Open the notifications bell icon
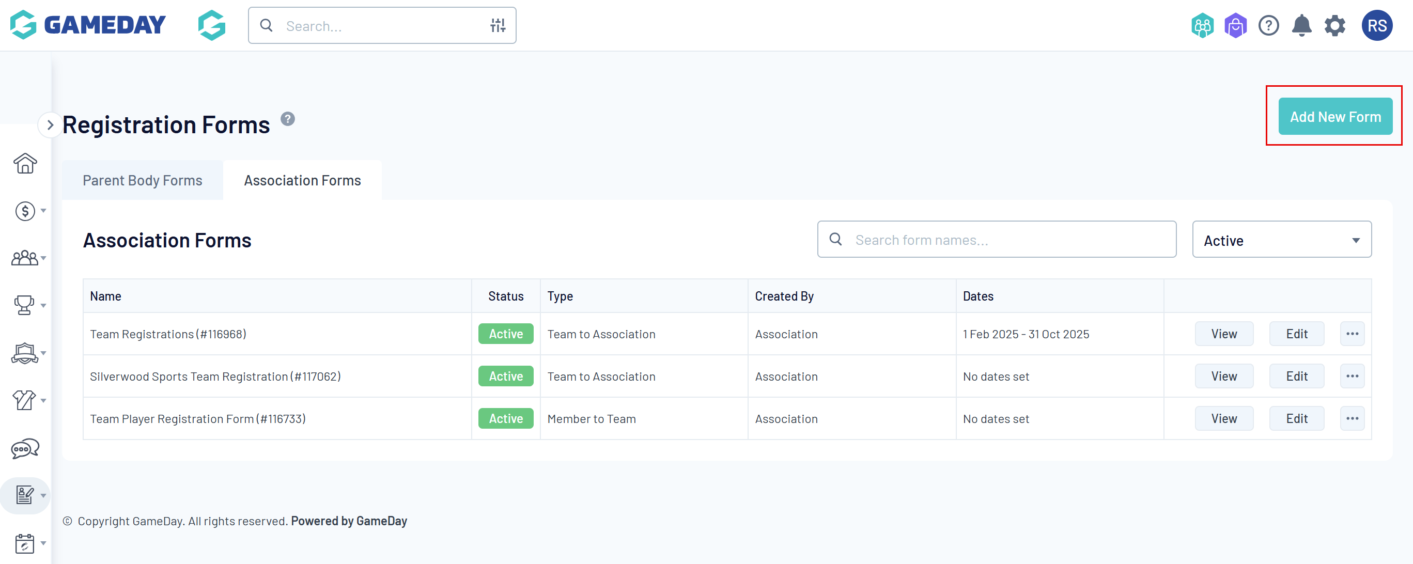The height and width of the screenshot is (564, 1413). [1301, 26]
